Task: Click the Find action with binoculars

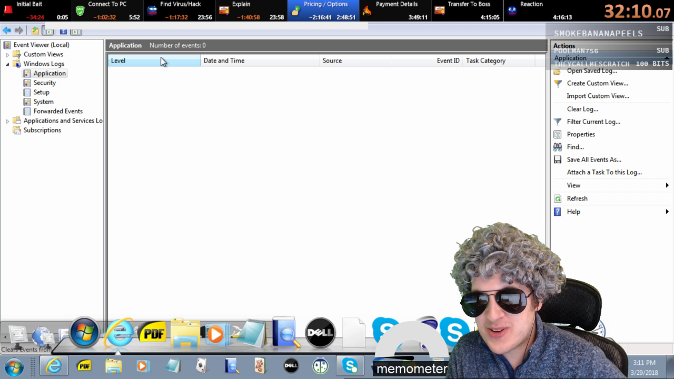Action: [x=575, y=147]
